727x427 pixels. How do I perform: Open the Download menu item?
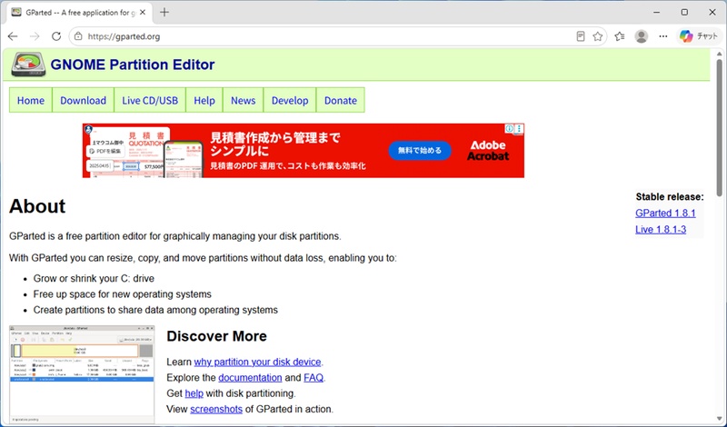click(x=83, y=100)
